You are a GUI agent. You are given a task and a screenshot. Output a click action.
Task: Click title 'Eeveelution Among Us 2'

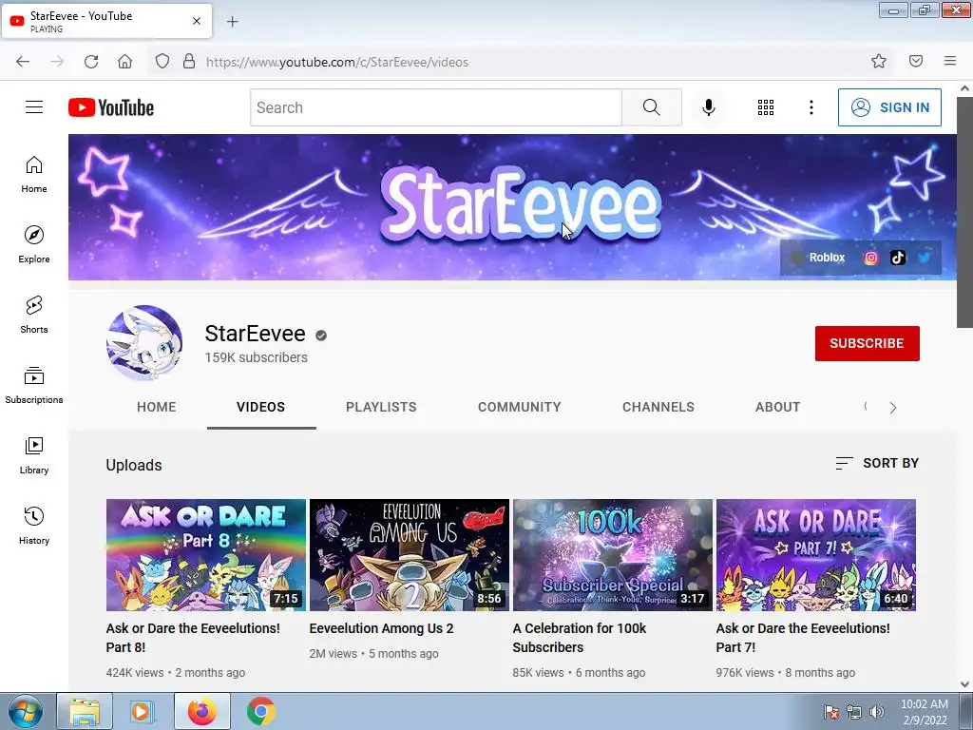coord(382,628)
